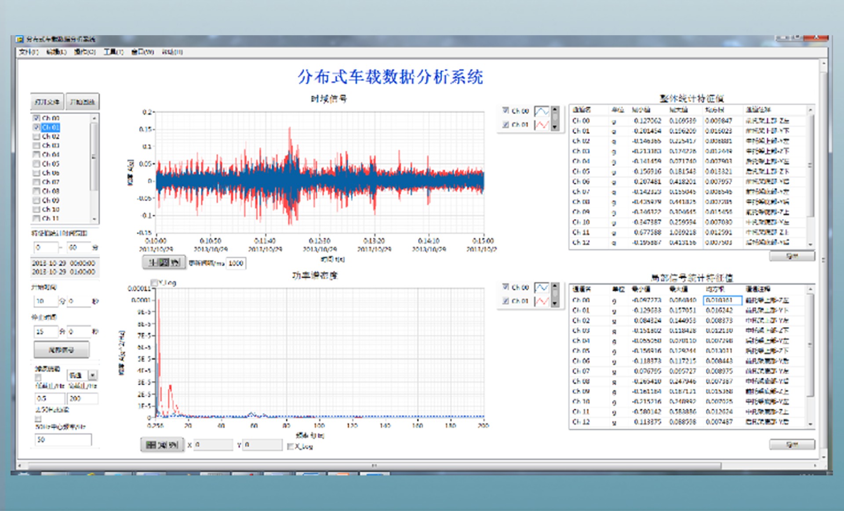
Task: Check Ch 02 in the channel list
Action: coord(37,136)
